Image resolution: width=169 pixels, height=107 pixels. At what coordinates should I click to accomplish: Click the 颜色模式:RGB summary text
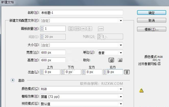tap(153, 57)
